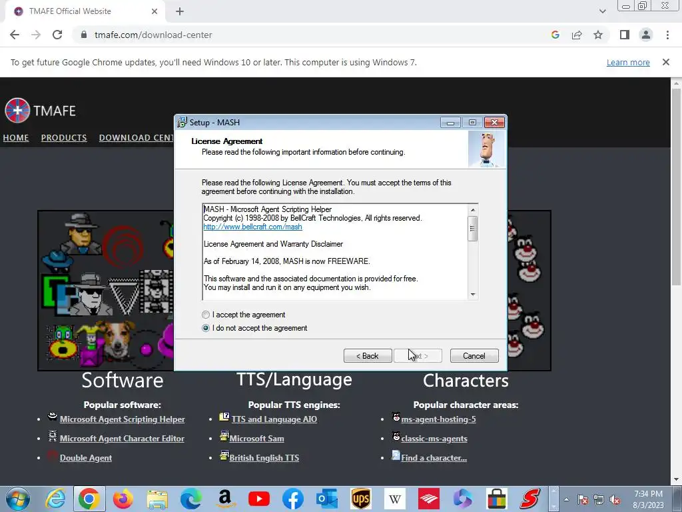Screen dimensions: 682x512
Task: Open Chrome side panel
Action: click(625, 35)
